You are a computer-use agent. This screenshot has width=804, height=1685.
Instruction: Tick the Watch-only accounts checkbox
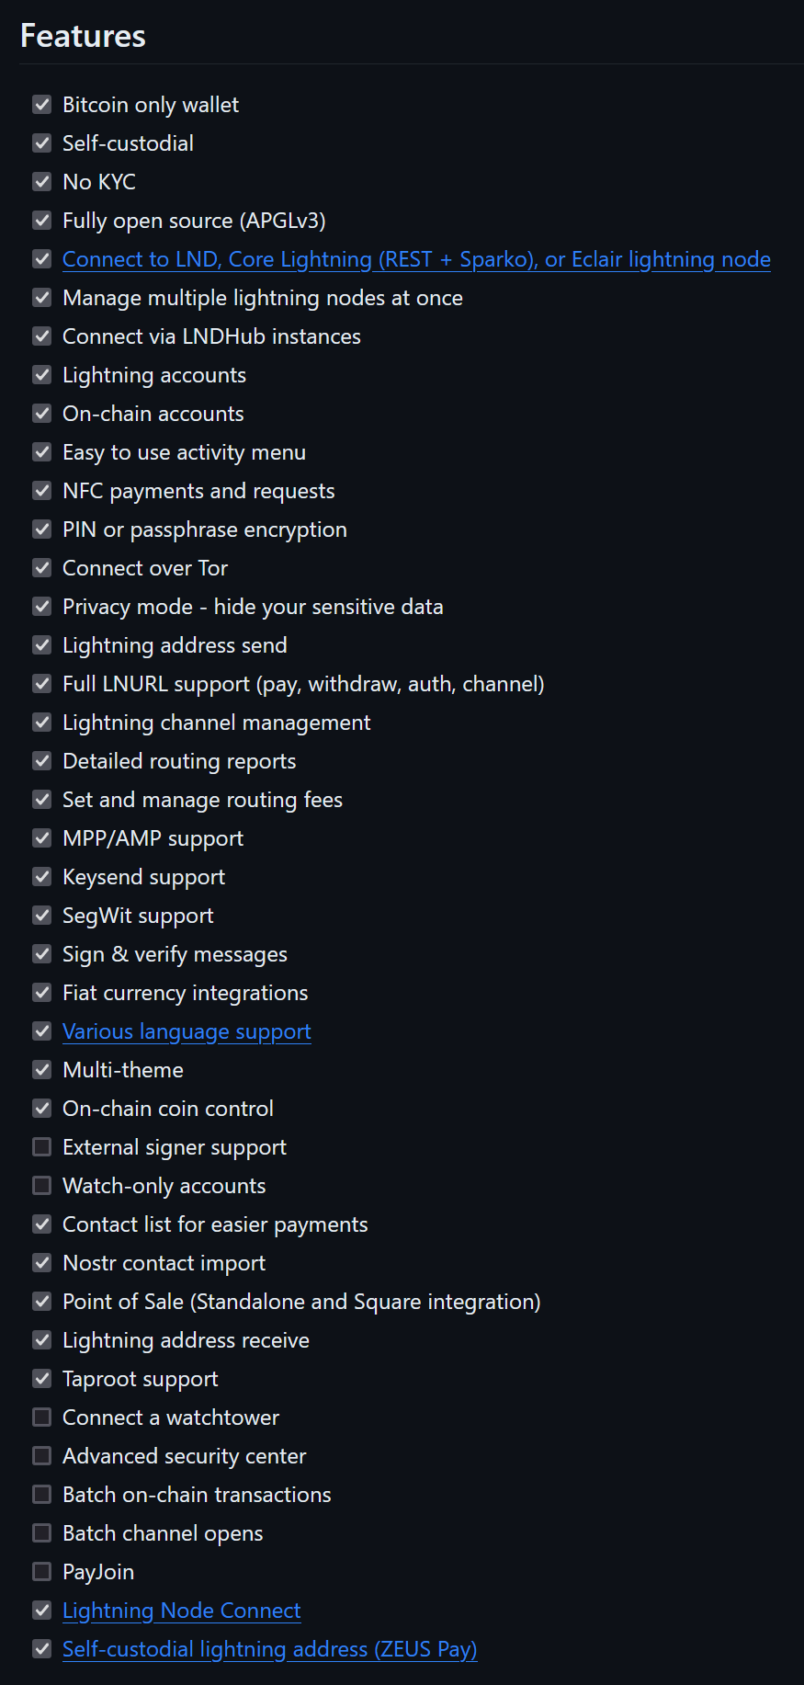pos(41,1186)
